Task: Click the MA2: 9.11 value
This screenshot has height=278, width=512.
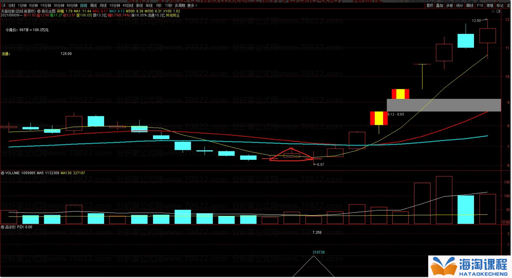Action: [100, 11]
